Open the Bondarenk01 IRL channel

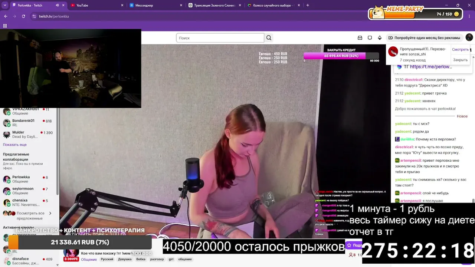pyautogui.click(x=28, y=123)
